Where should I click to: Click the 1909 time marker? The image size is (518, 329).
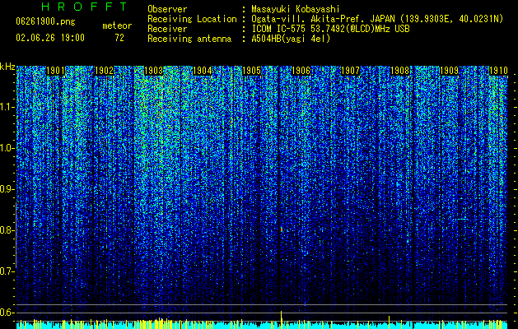tap(450, 71)
